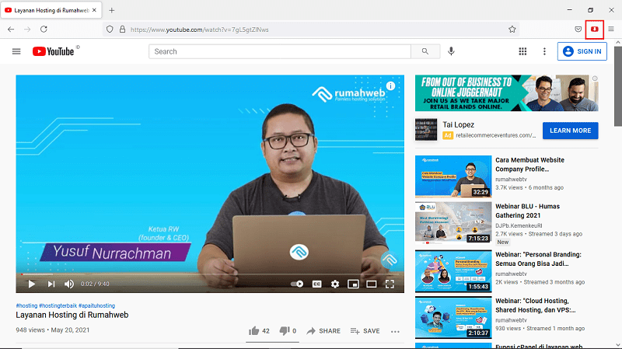Viewport: 622px width, 349px height.
Task: Open tracking protection shield icon
Action: (110, 30)
